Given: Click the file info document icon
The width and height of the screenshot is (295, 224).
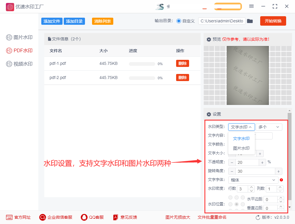Looking at the screenshot, I should coord(50,39).
